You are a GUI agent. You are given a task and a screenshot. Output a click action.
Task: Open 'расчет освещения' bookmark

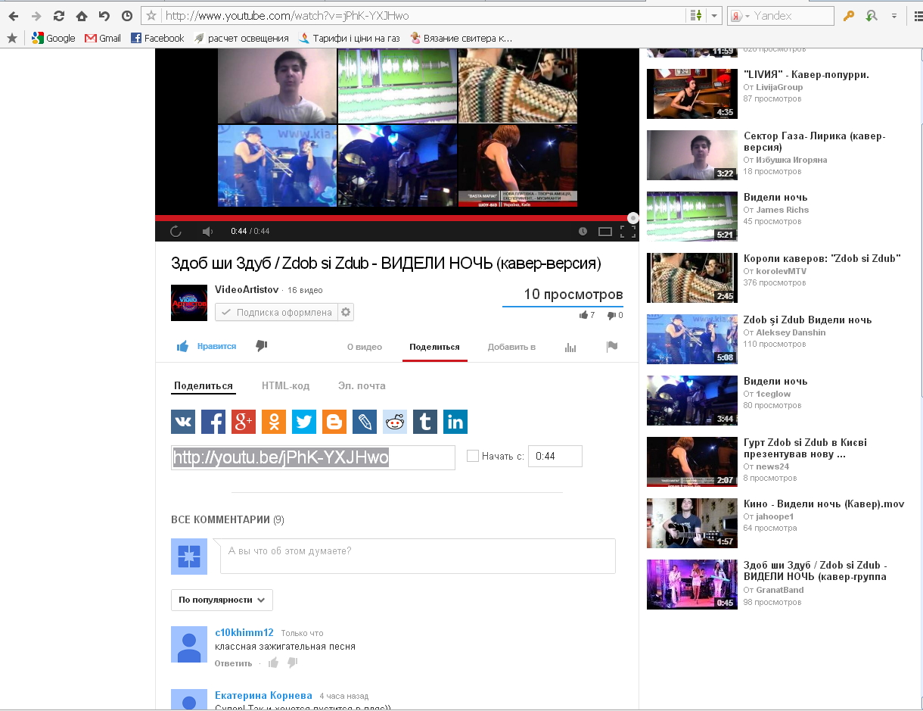[x=241, y=38]
